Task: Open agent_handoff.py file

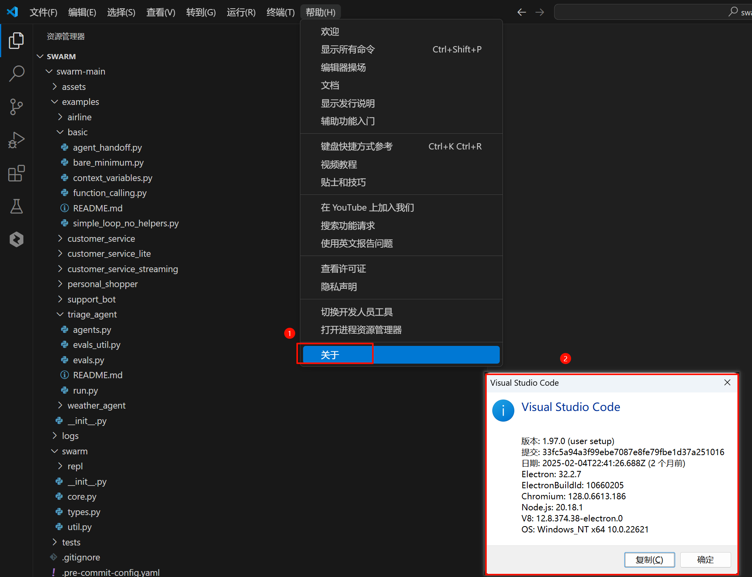Action: 107,148
